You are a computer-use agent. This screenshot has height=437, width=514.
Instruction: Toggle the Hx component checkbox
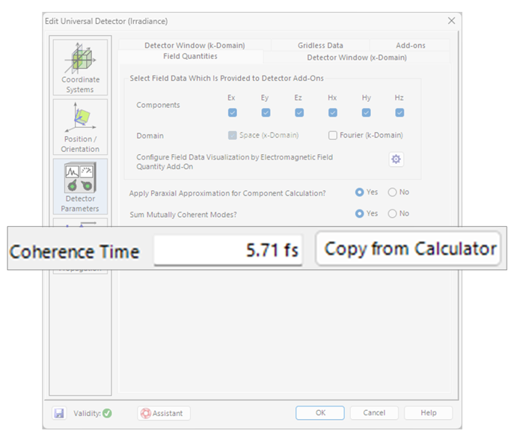coord(333,113)
